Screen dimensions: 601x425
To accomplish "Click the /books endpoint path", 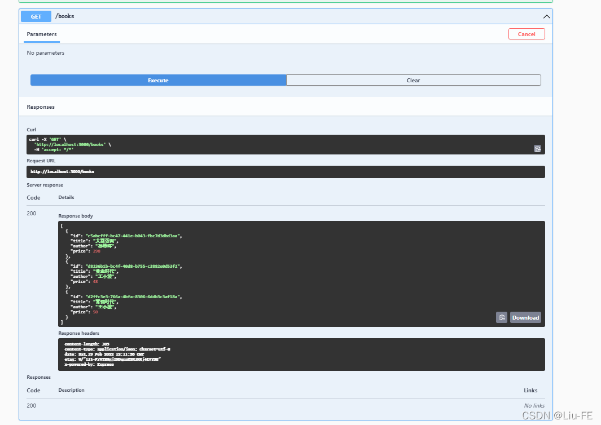I will 65,16.
